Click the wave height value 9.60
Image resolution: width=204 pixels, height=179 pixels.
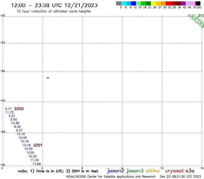click(x=14, y=120)
